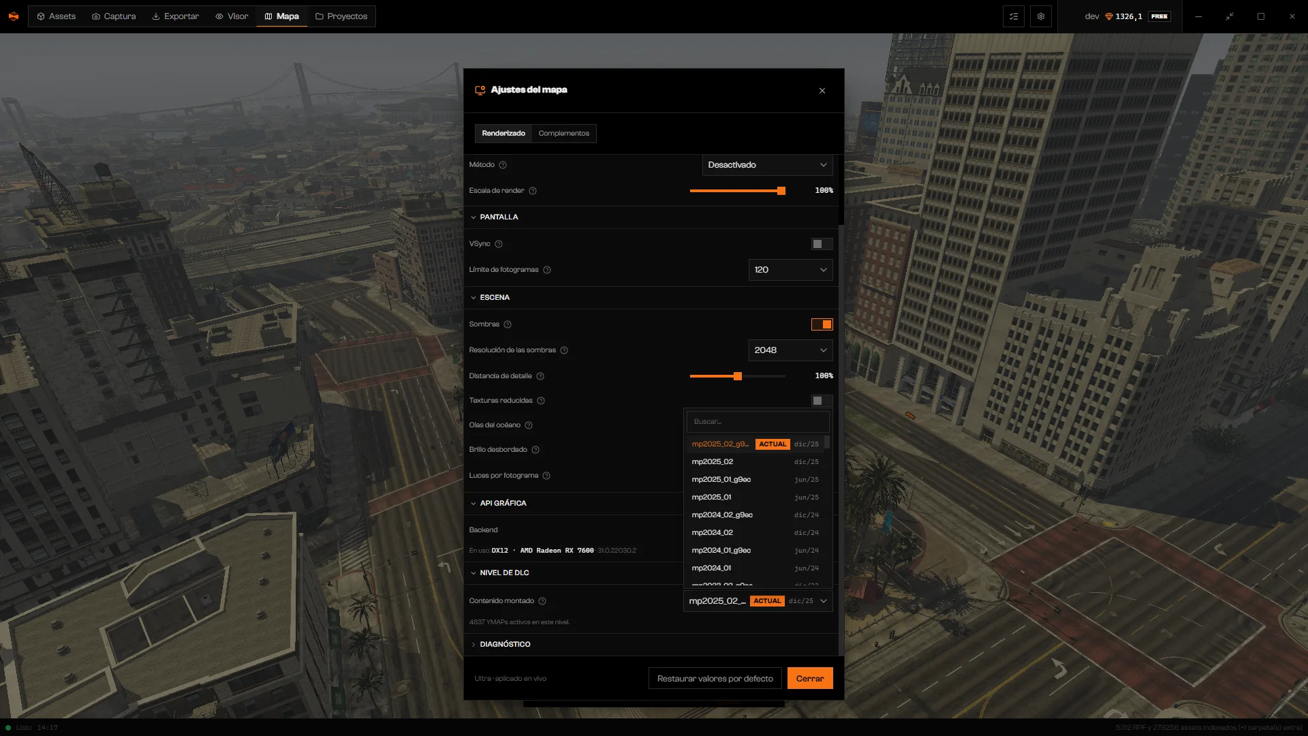Viewport: 1308px width, 736px height.
Task: Open the Límite de fotogramas dropdown
Action: point(790,270)
